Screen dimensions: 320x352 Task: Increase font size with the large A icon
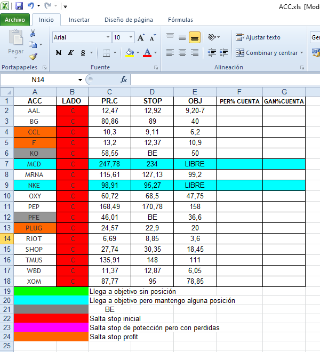click(141, 37)
